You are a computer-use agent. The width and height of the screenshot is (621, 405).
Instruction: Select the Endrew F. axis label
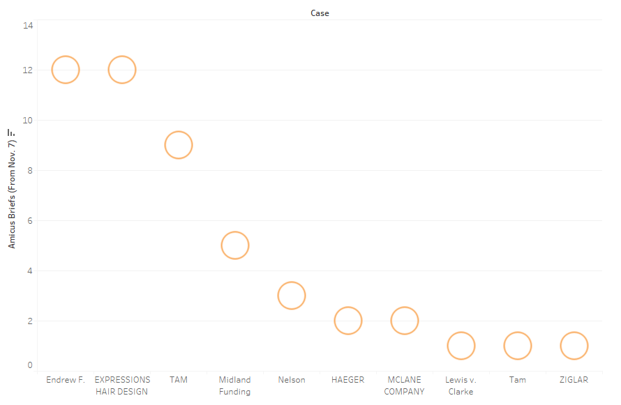click(x=66, y=380)
